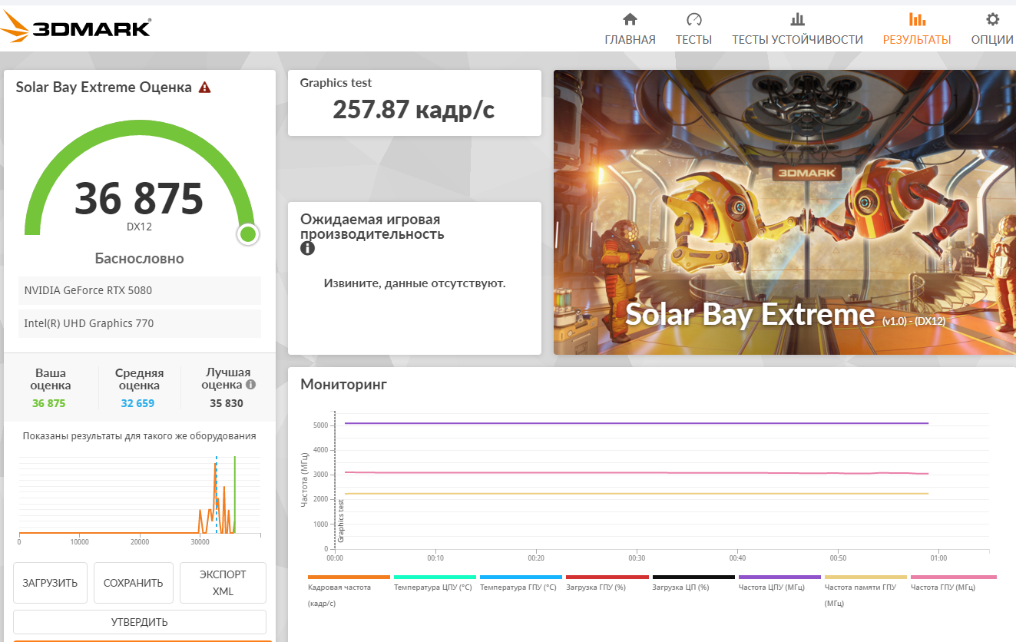
Task: Click the Средняя оценка value 32 659
Action: point(137,403)
